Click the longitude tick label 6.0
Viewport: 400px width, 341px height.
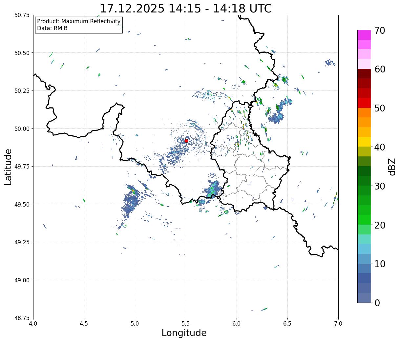click(x=237, y=324)
